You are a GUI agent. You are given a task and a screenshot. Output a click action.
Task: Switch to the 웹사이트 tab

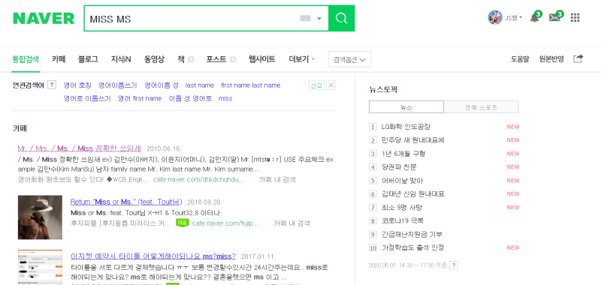pyautogui.click(x=261, y=59)
